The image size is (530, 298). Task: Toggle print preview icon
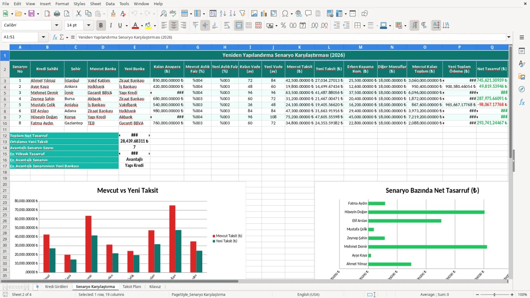pyautogui.click(x=67, y=14)
